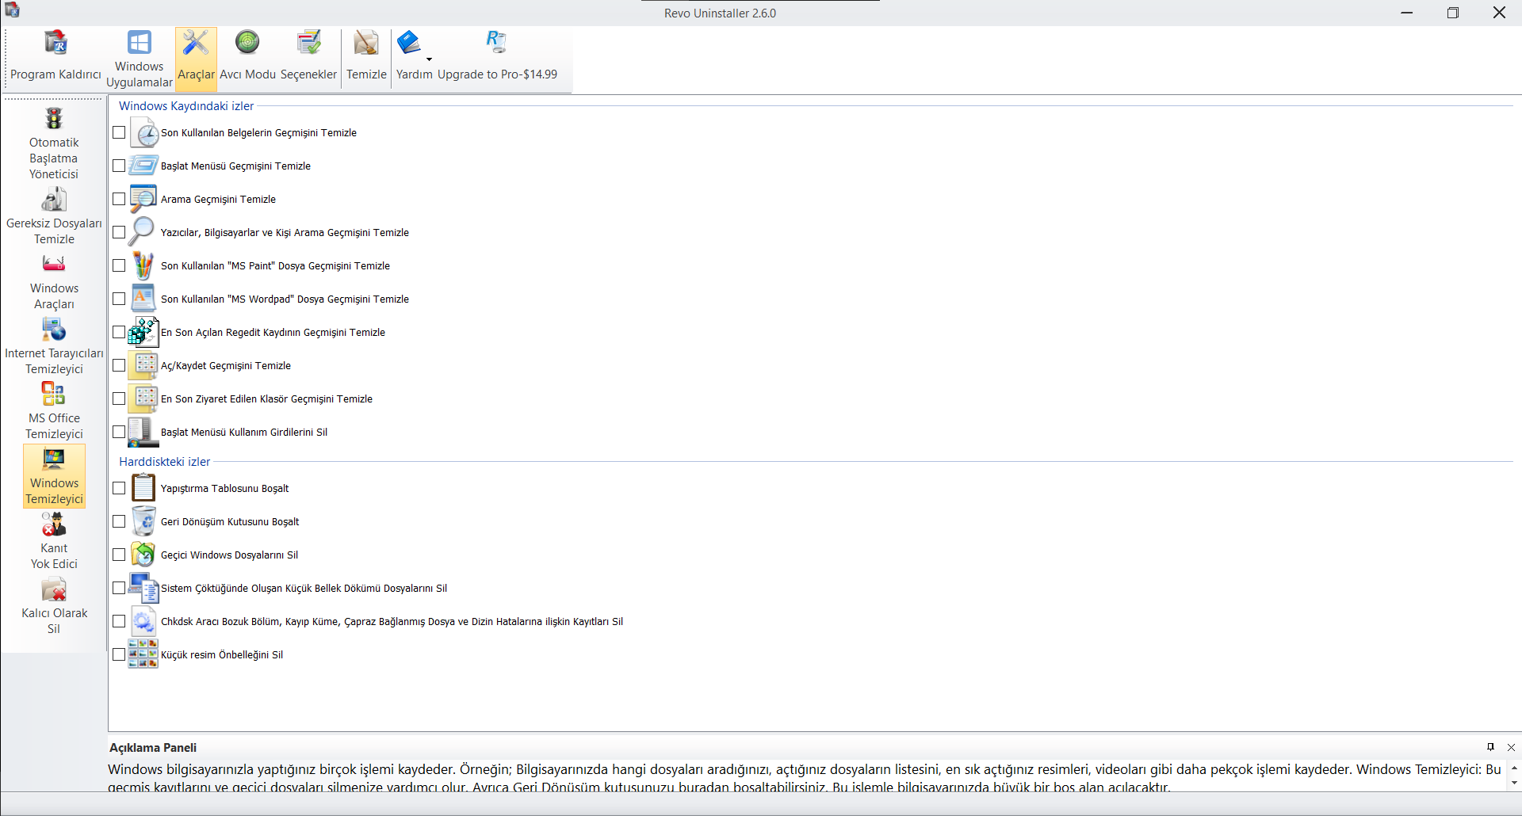Click the thumbnail cache grid icon
Viewport: 1522px width, 816px height.
click(x=143, y=654)
